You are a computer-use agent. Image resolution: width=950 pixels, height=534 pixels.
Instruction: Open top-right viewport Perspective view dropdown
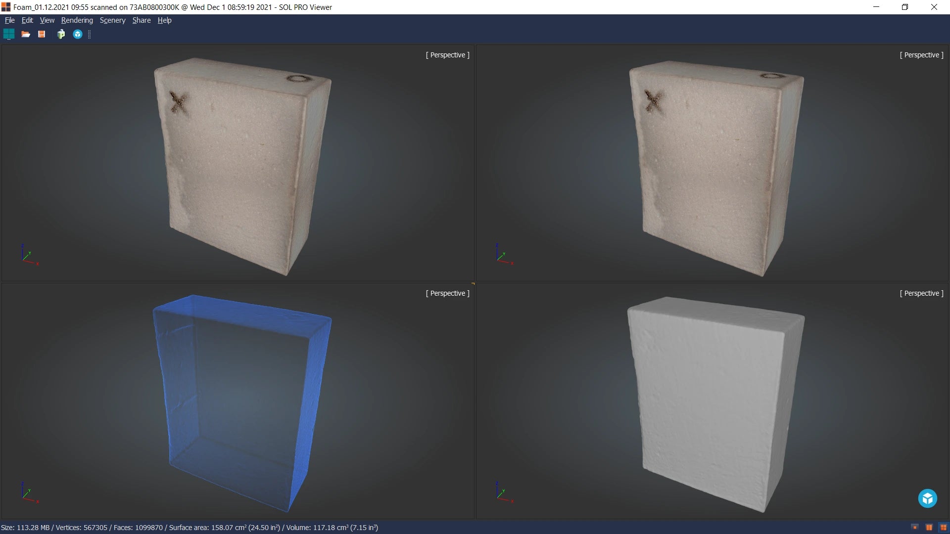tap(921, 55)
